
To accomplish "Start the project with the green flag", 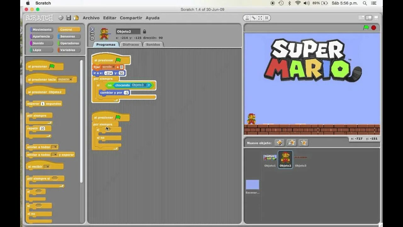I will pos(366,28).
